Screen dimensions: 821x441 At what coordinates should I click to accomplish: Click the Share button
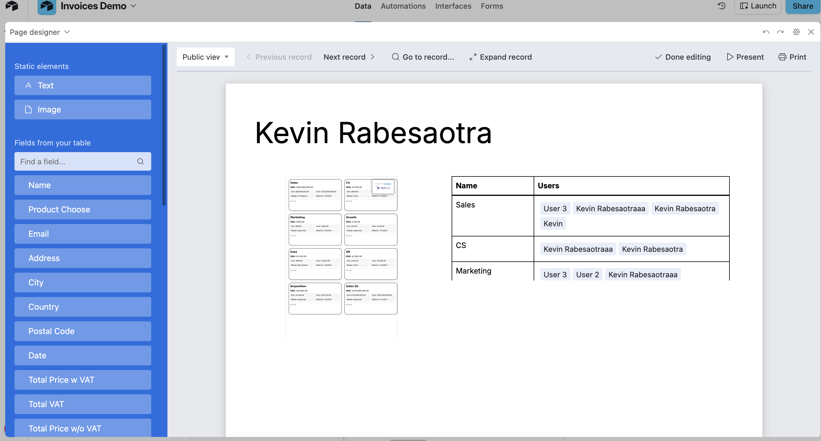[x=802, y=6]
